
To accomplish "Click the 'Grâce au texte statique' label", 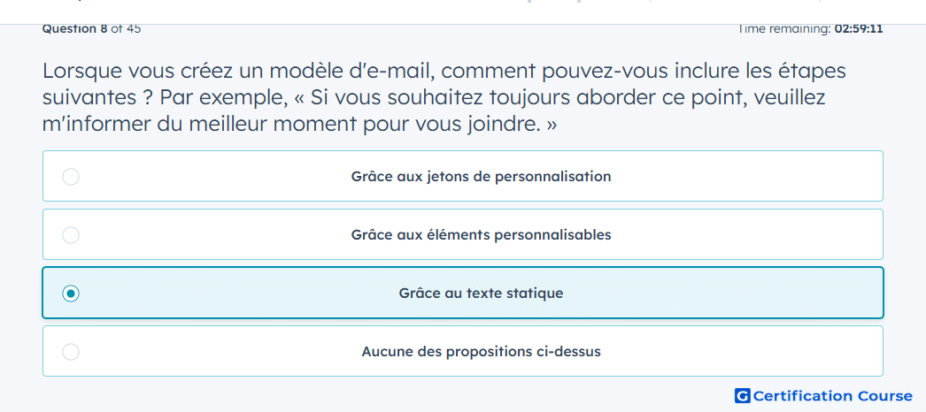I will (481, 293).
